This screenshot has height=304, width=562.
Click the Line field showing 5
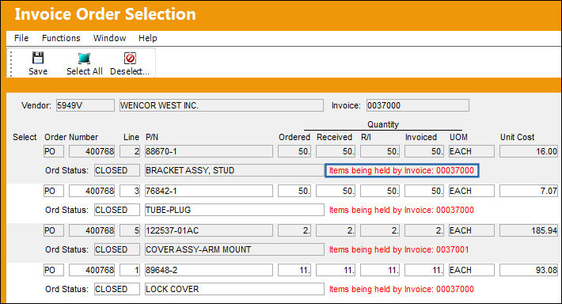(x=130, y=230)
